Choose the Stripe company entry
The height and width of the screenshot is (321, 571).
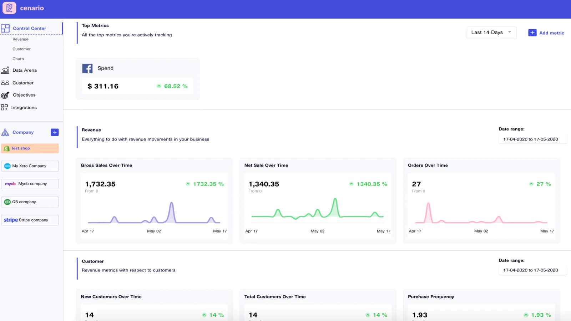[30, 220]
